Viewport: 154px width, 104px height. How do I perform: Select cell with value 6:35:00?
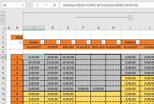(34, 57)
